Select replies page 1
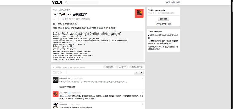233x109 pixels. [x=54, y=72]
